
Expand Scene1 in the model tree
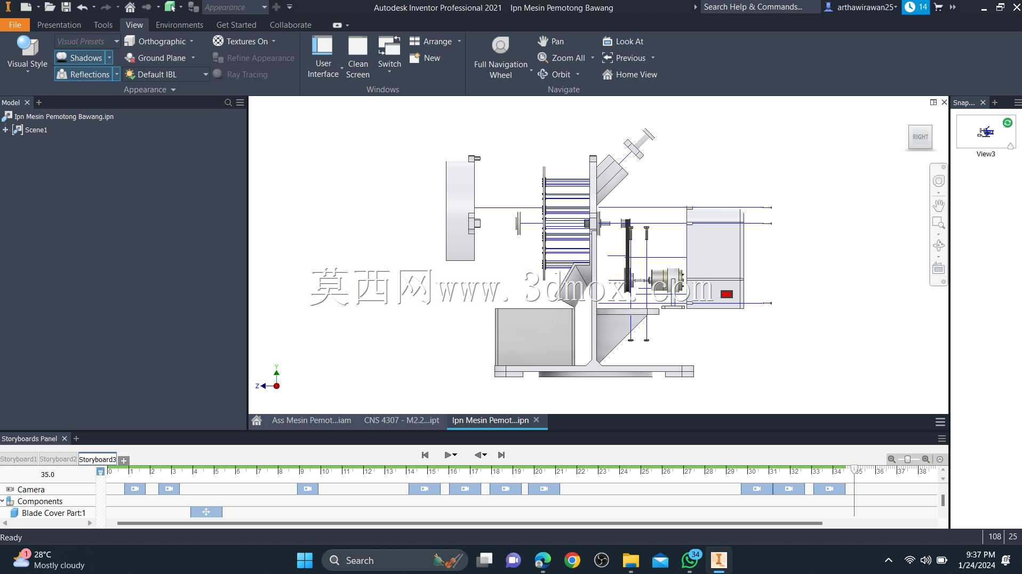(x=5, y=130)
